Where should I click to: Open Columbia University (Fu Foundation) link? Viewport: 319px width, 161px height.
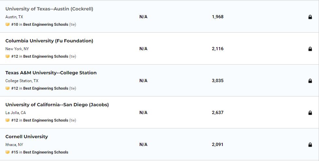tap(49, 41)
